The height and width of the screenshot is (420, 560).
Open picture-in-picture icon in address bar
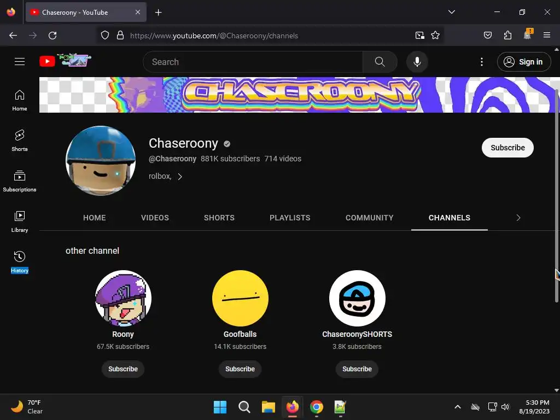(419, 36)
